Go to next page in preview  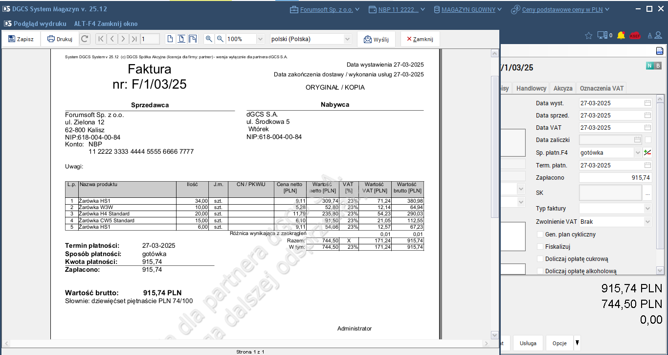point(123,39)
